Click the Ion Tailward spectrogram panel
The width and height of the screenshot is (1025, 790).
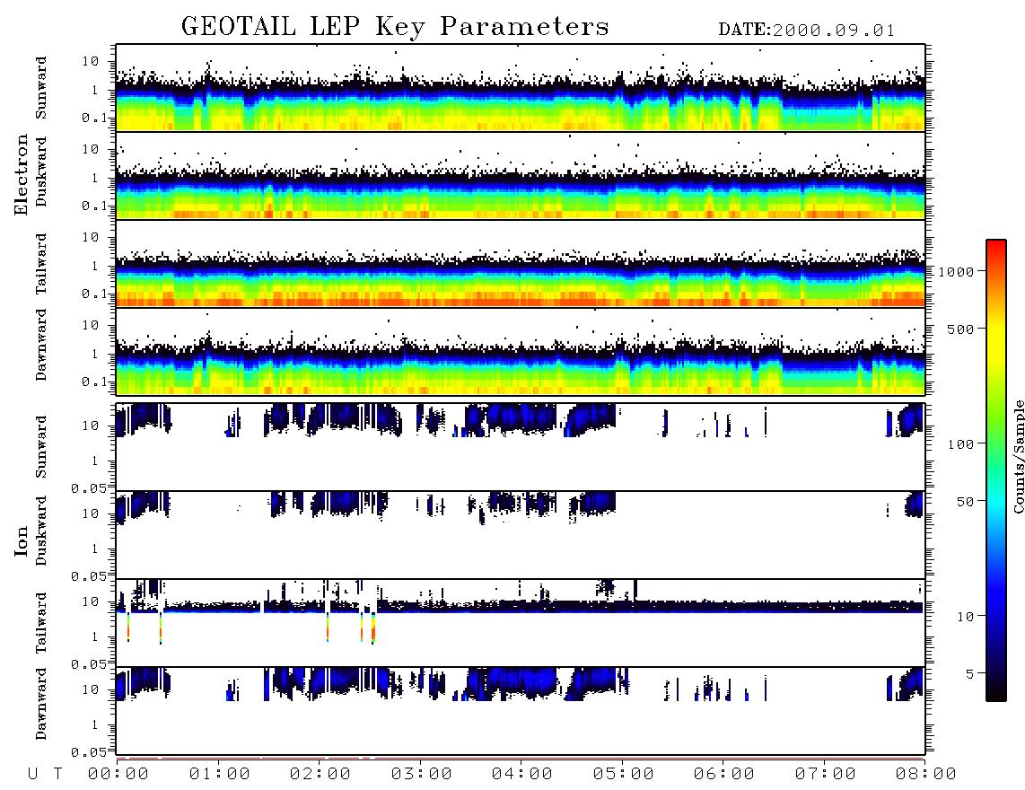(x=521, y=623)
